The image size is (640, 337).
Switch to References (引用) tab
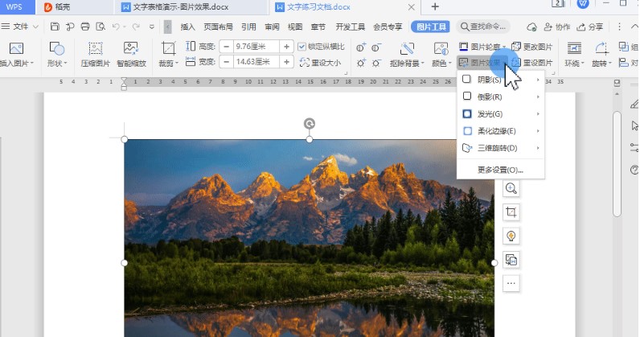pyautogui.click(x=248, y=27)
